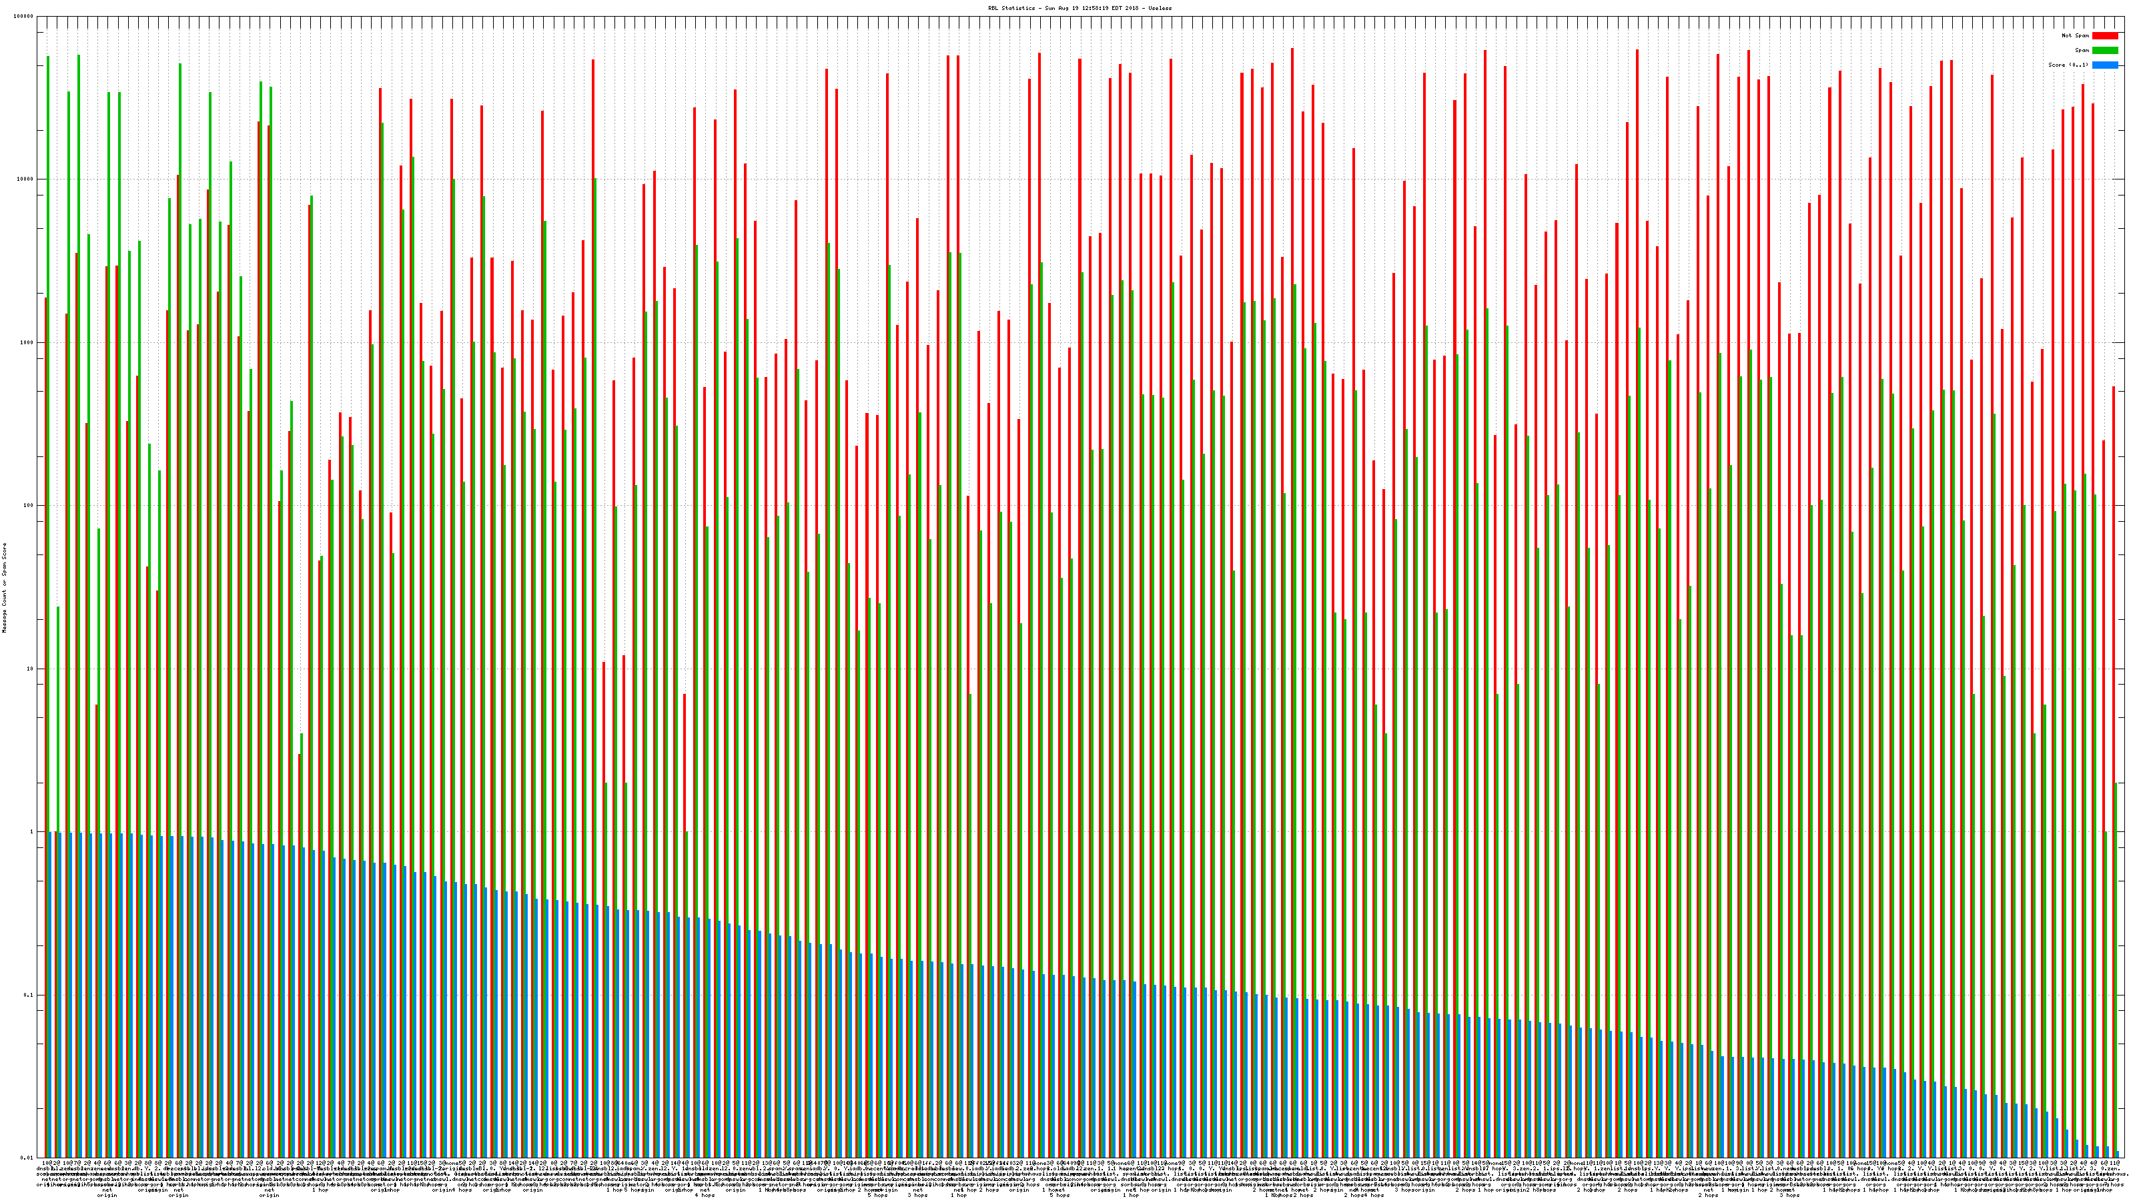
Task: Click the 'Not Spam' legend label
Action: coord(2076,35)
